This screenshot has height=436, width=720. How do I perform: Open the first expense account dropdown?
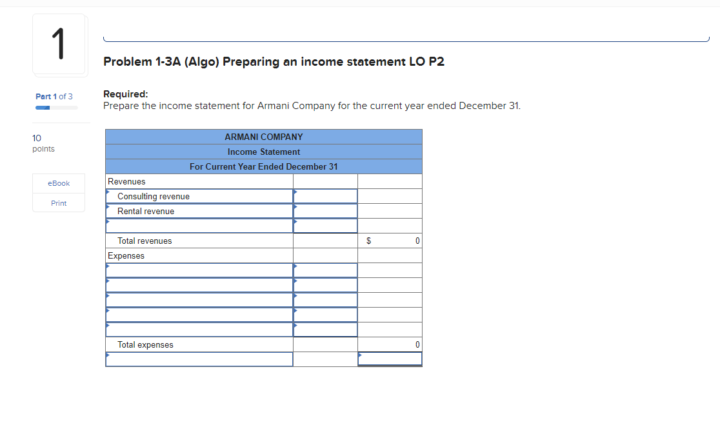tap(198, 270)
